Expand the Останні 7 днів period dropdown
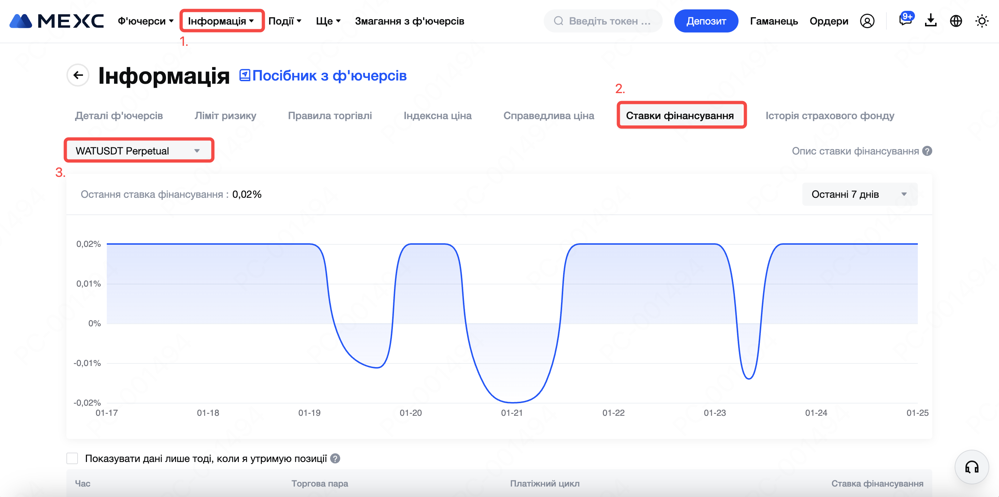The height and width of the screenshot is (497, 999). click(x=859, y=194)
